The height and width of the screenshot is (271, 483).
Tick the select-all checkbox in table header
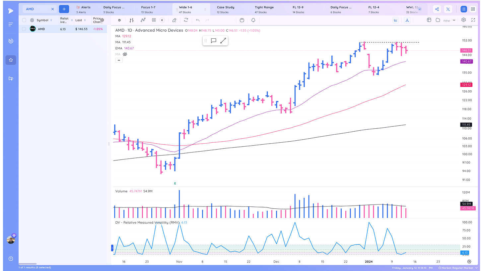[24, 20]
